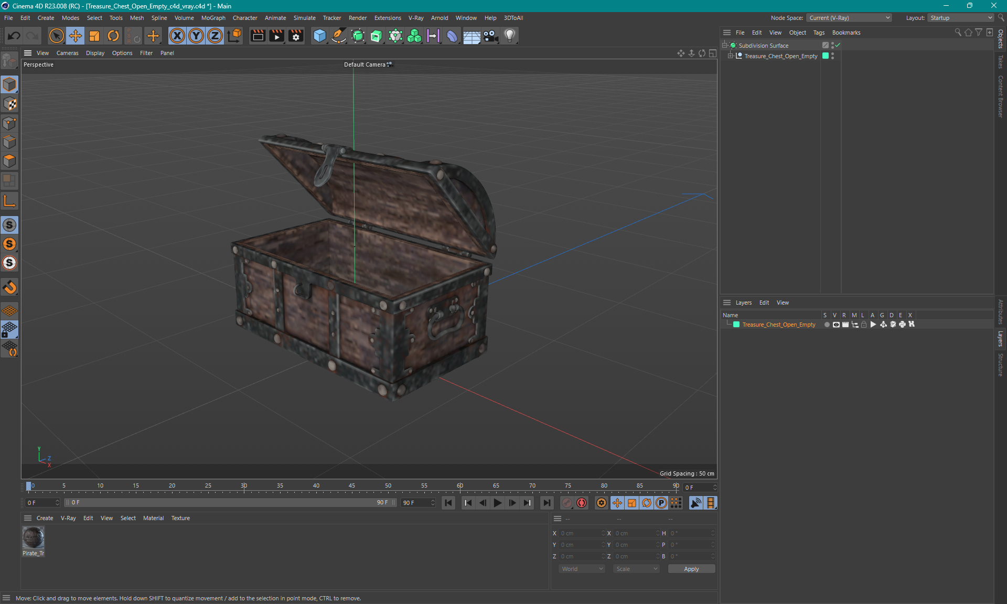This screenshot has width=1007, height=604.
Task: Go to end of animation
Action: (547, 503)
